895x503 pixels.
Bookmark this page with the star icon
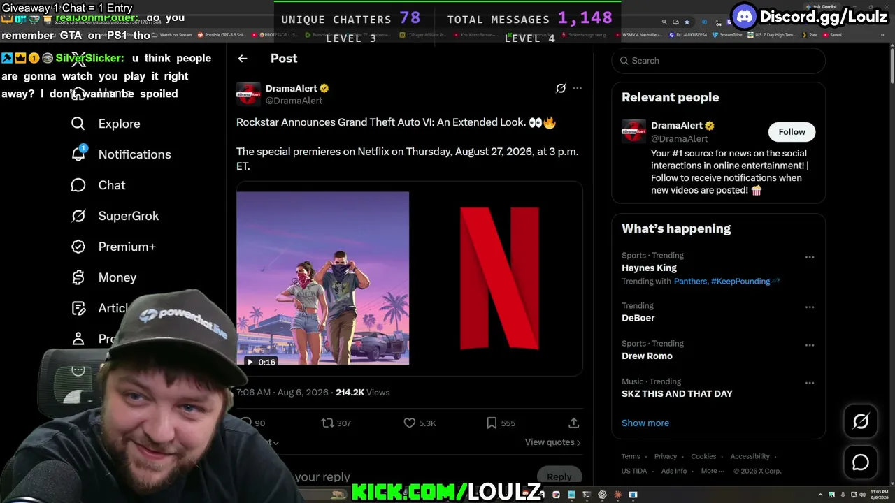686,22
